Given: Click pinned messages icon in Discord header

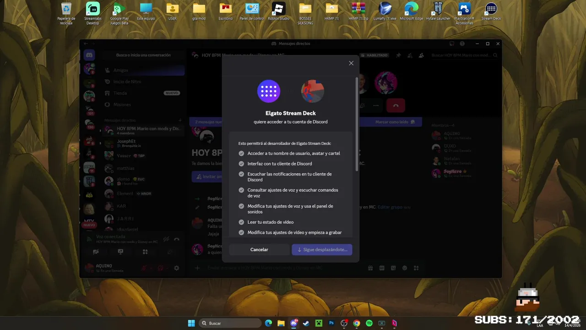Looking at the screenshot, I should (398, 55).
